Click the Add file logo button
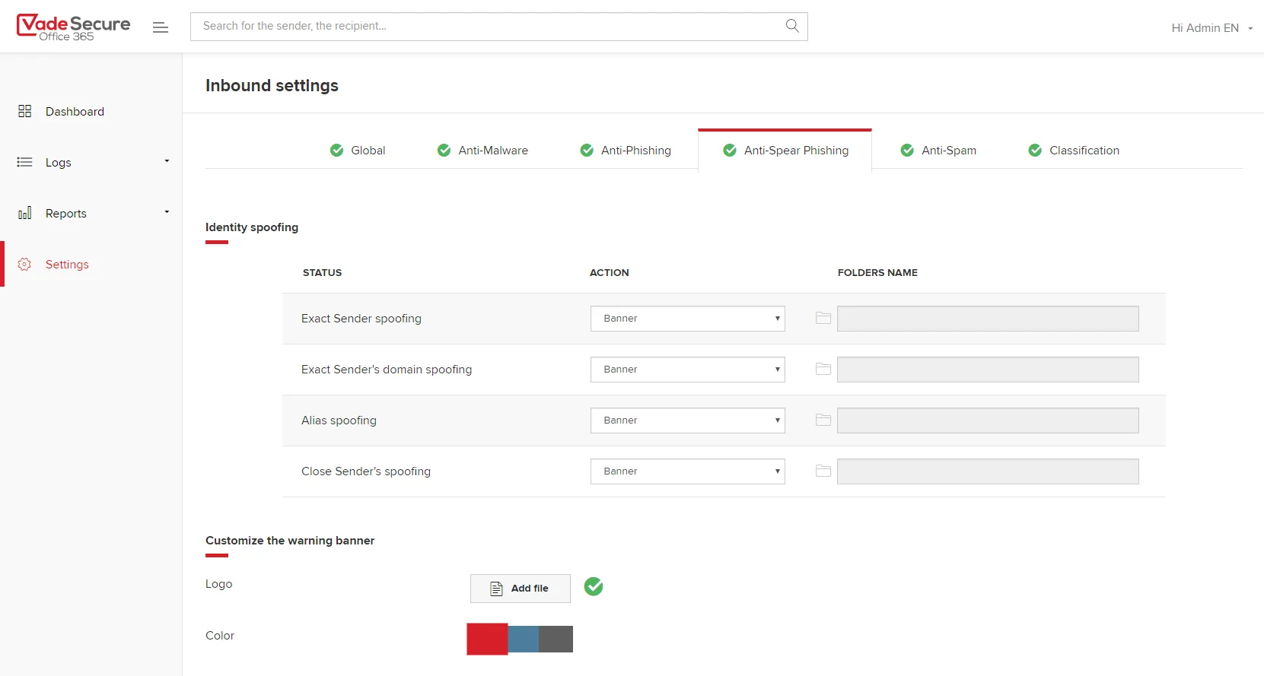The width and height of the screenshot is (1264, 676). click(521, 589)
